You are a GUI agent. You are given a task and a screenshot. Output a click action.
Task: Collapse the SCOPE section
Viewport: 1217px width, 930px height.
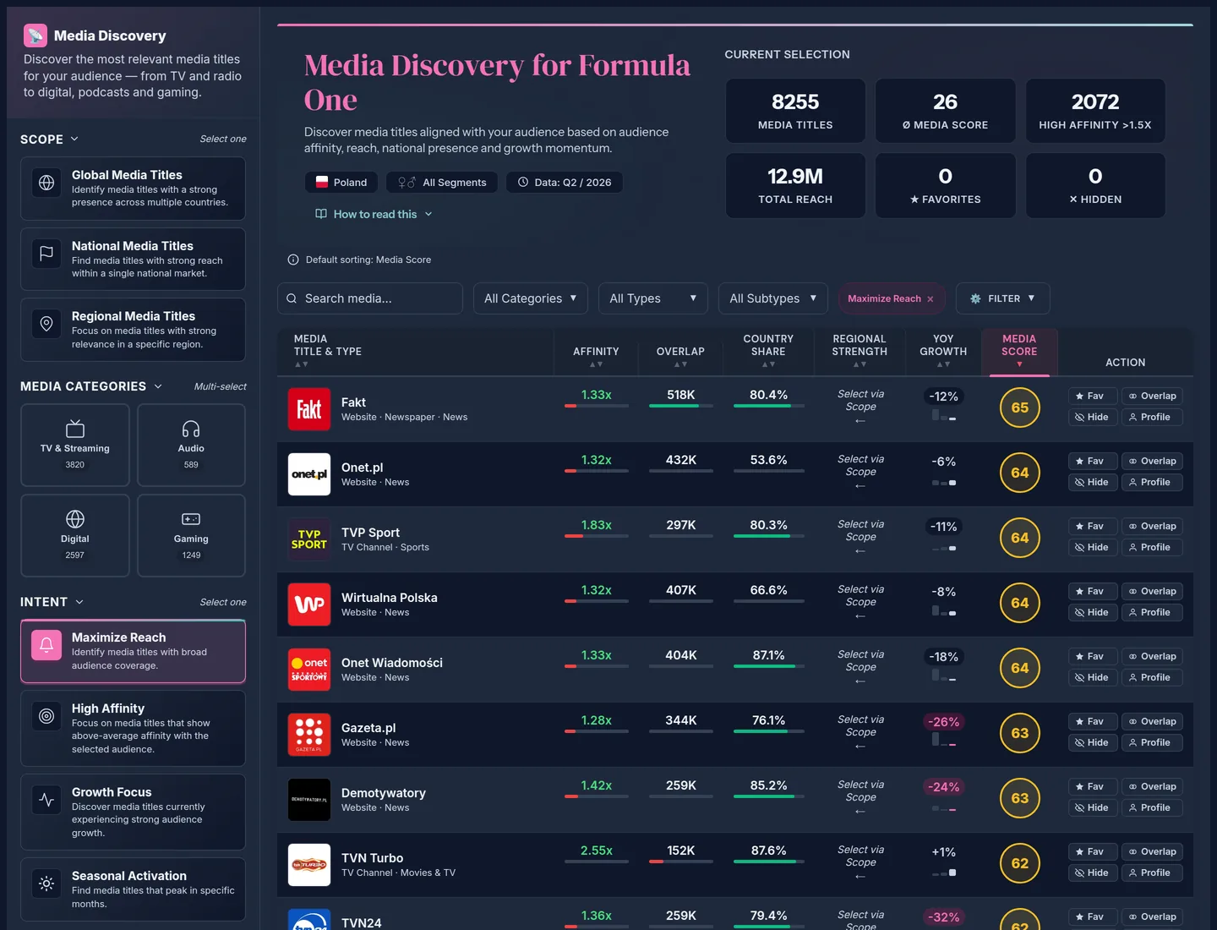tap(50, 139)
